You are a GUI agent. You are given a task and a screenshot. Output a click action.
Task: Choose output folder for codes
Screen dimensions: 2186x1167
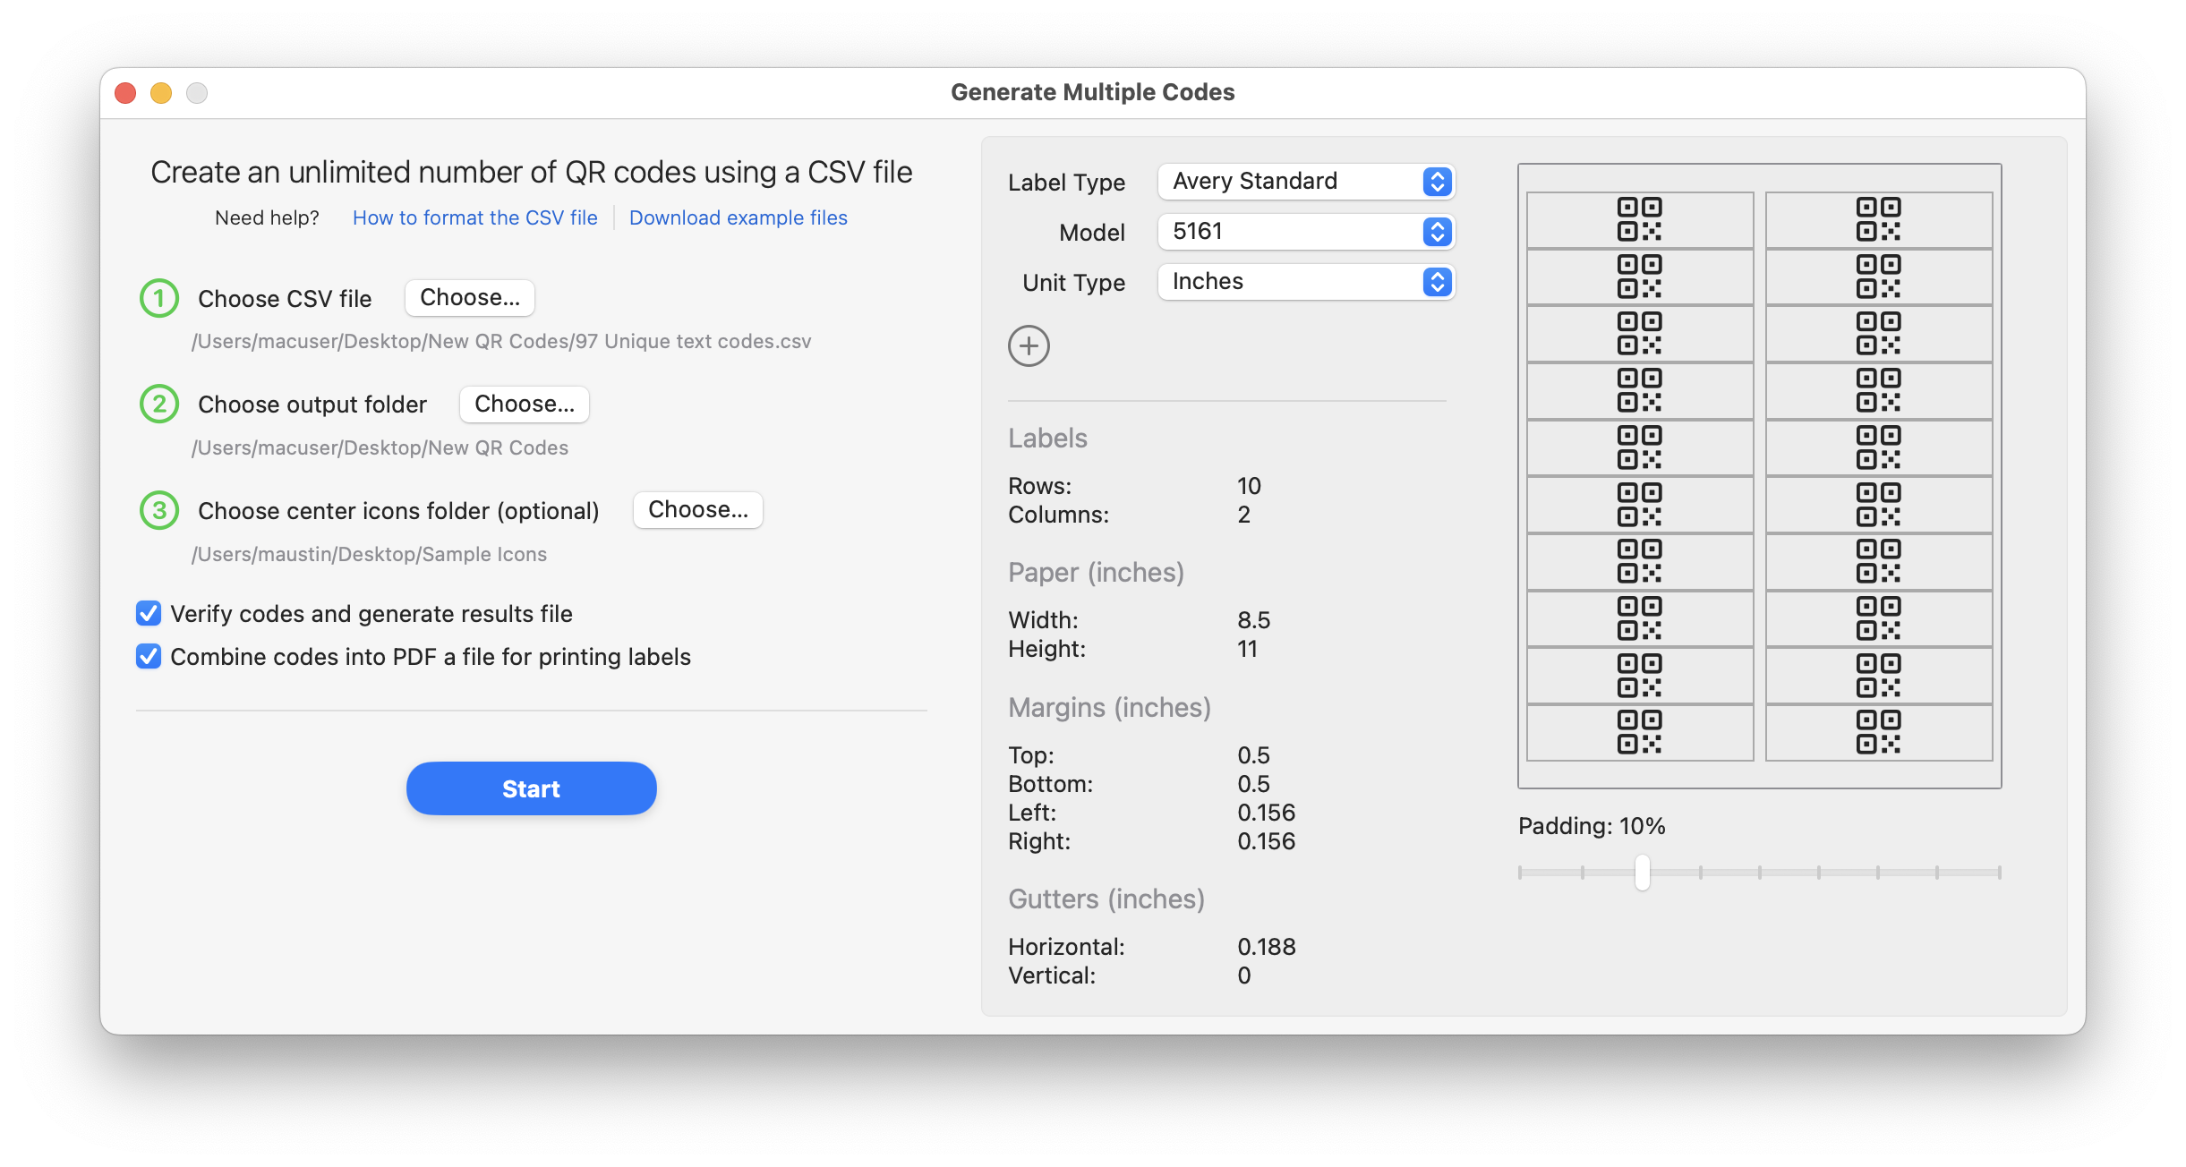coord(525,404)
